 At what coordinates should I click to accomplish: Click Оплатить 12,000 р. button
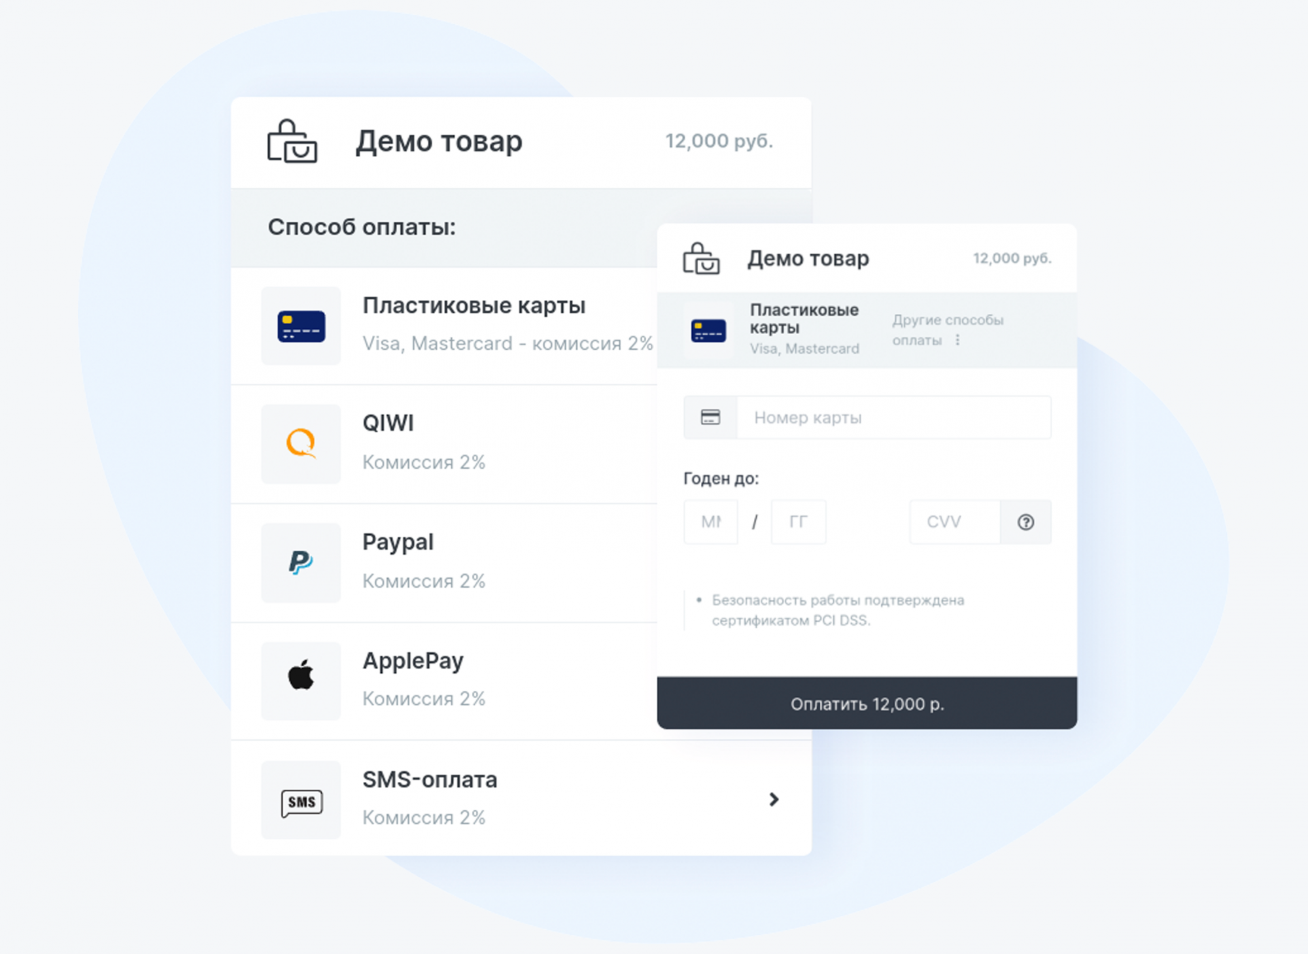tap(867, 703)
